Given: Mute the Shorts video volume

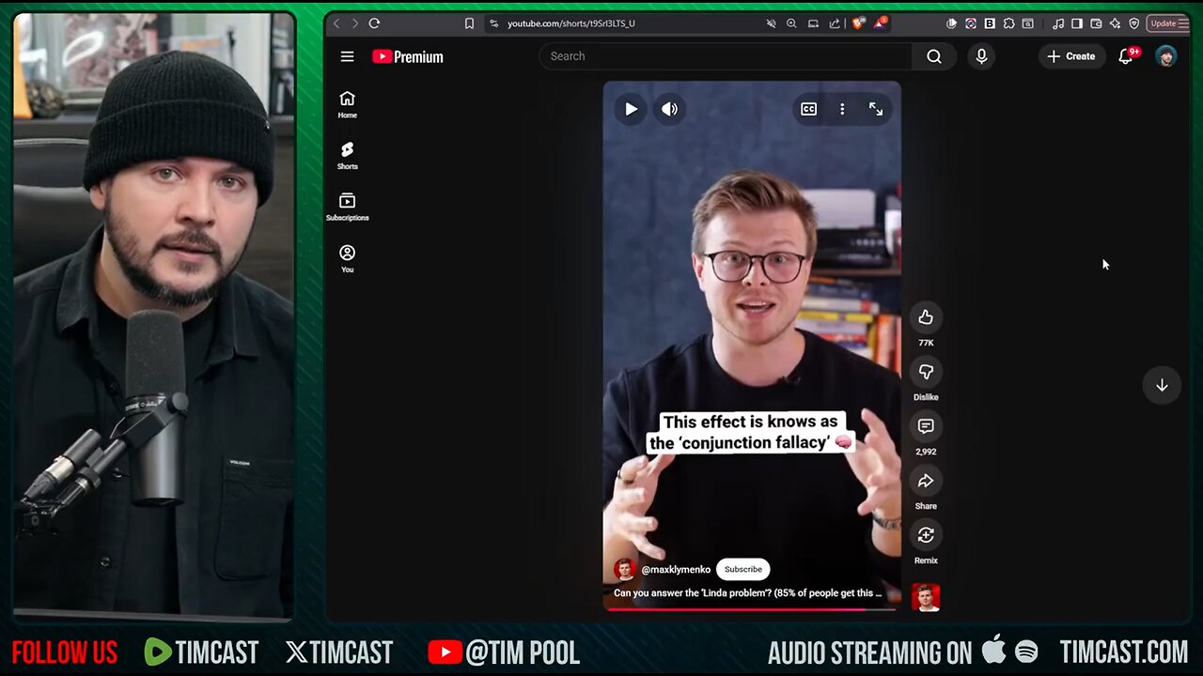Looking at the screenshot, I should pyautogui.click(x=669, y=109).
